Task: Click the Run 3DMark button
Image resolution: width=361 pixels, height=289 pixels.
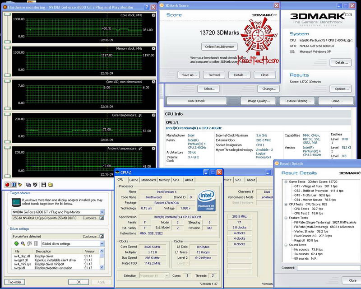Action: [x=196, y=101]
